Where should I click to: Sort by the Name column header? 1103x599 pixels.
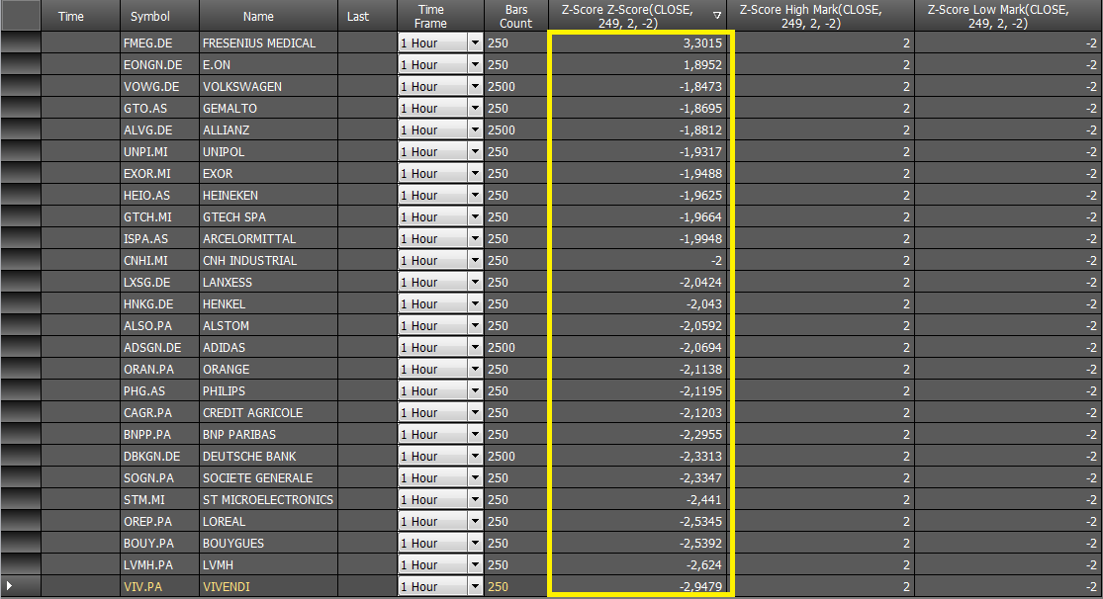258,16
